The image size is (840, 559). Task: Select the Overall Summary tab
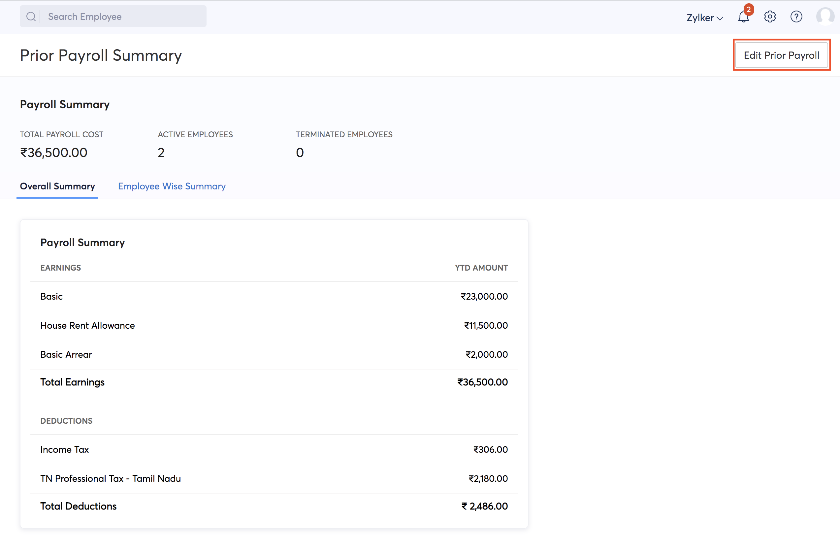57,186
